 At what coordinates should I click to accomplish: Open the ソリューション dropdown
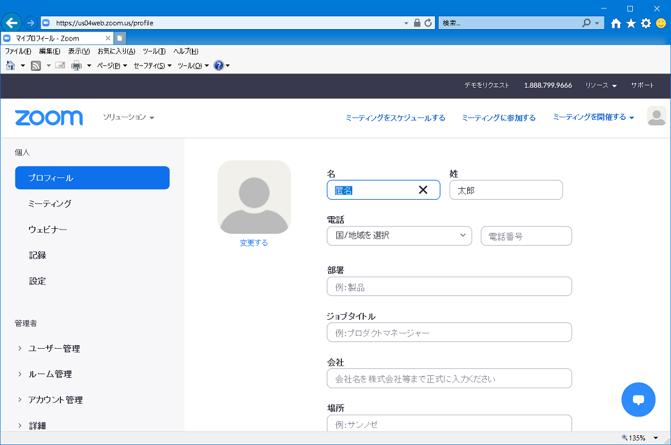click(x=128, y=117)
